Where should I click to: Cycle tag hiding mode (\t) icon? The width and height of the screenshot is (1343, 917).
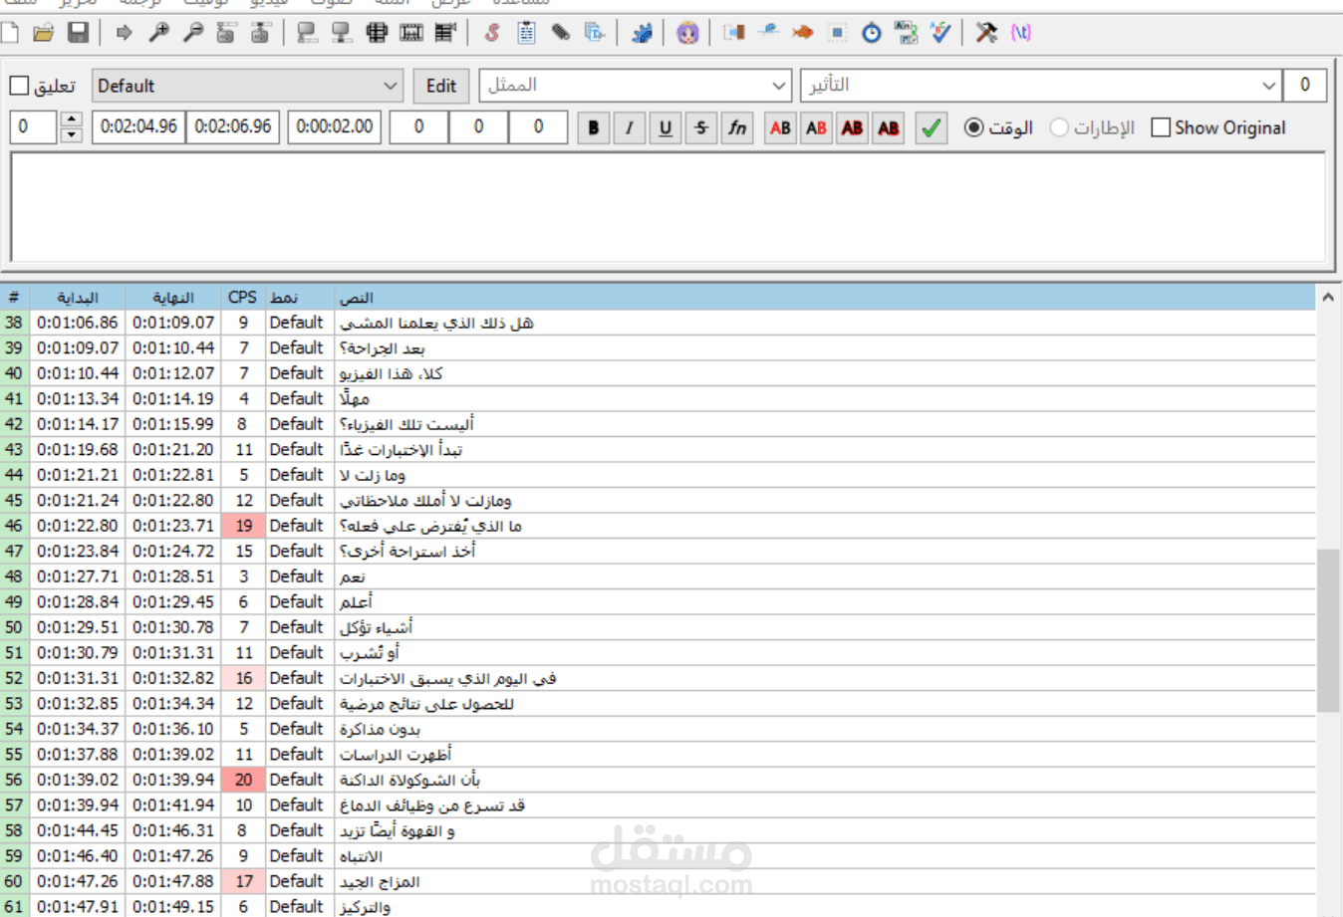1021,33
